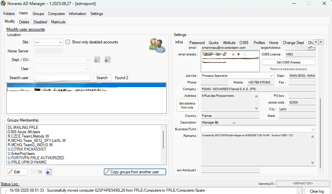Click the Novares AD Manager logo in title bar

pos(3,3)
